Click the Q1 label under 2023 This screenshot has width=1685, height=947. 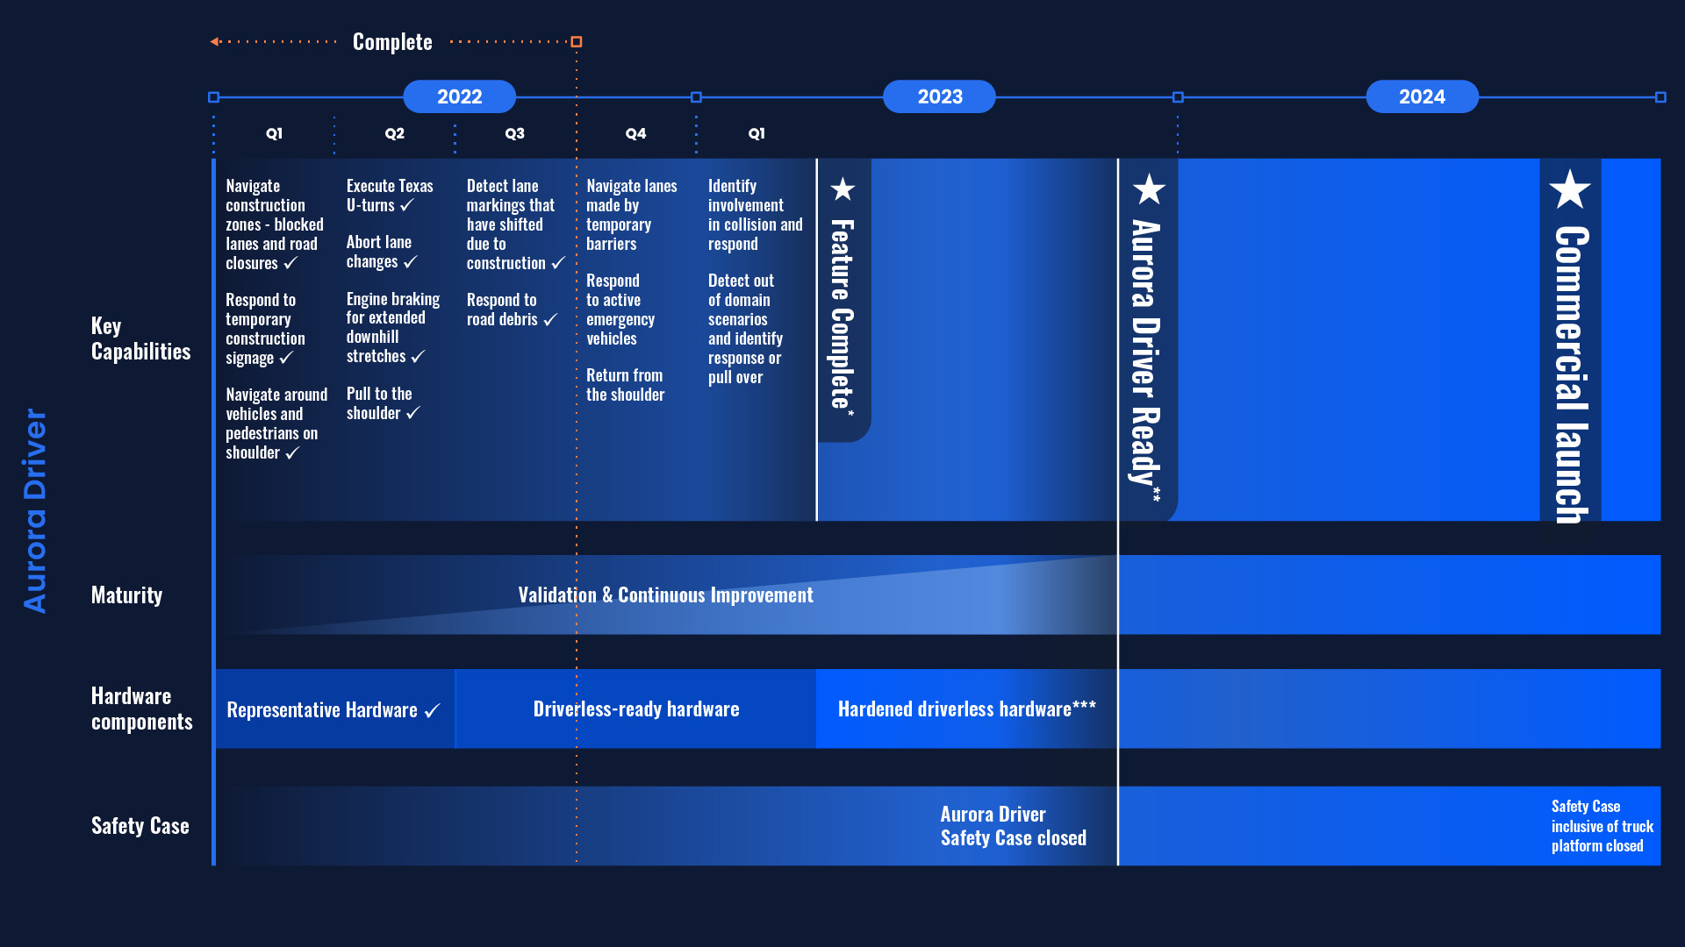(x=756, y=133)
